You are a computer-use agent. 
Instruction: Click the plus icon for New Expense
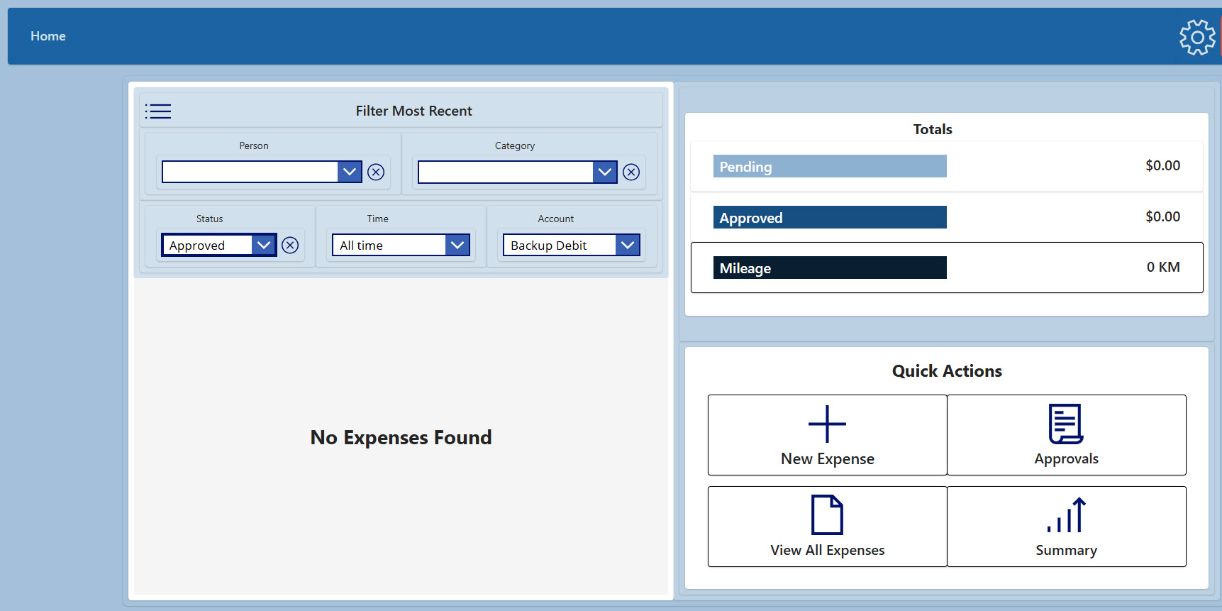827,424
